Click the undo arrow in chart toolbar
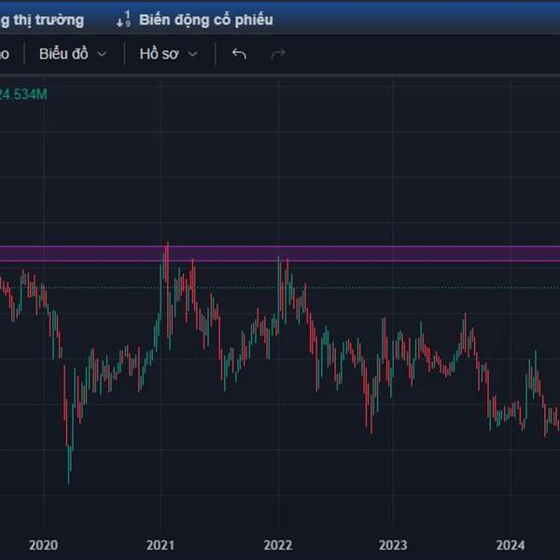The height and width of the screenshot is (560, 560). (239, 54)
